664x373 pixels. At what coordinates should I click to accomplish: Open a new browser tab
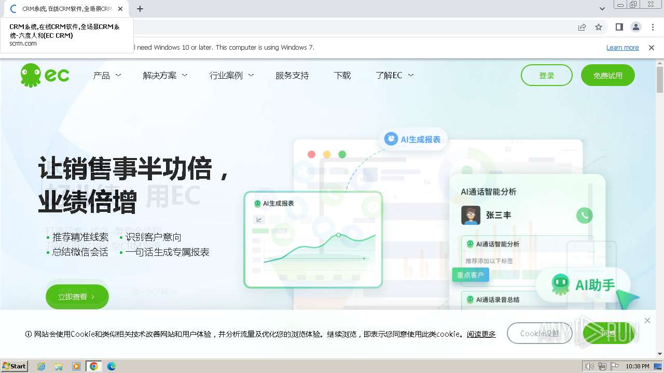[x=140, y=9]
